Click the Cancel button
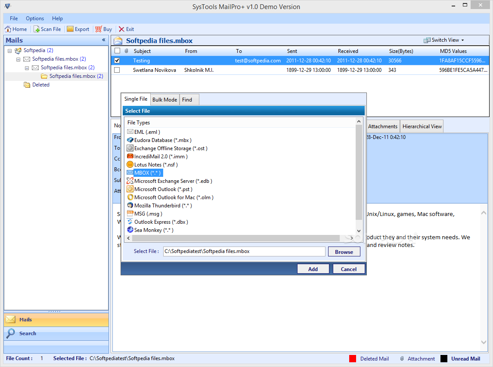 (x=349, y=269)
